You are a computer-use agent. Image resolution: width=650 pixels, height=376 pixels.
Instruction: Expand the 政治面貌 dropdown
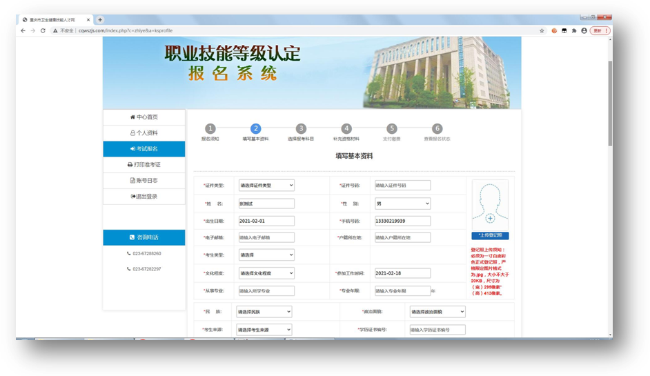coord(437,312)
